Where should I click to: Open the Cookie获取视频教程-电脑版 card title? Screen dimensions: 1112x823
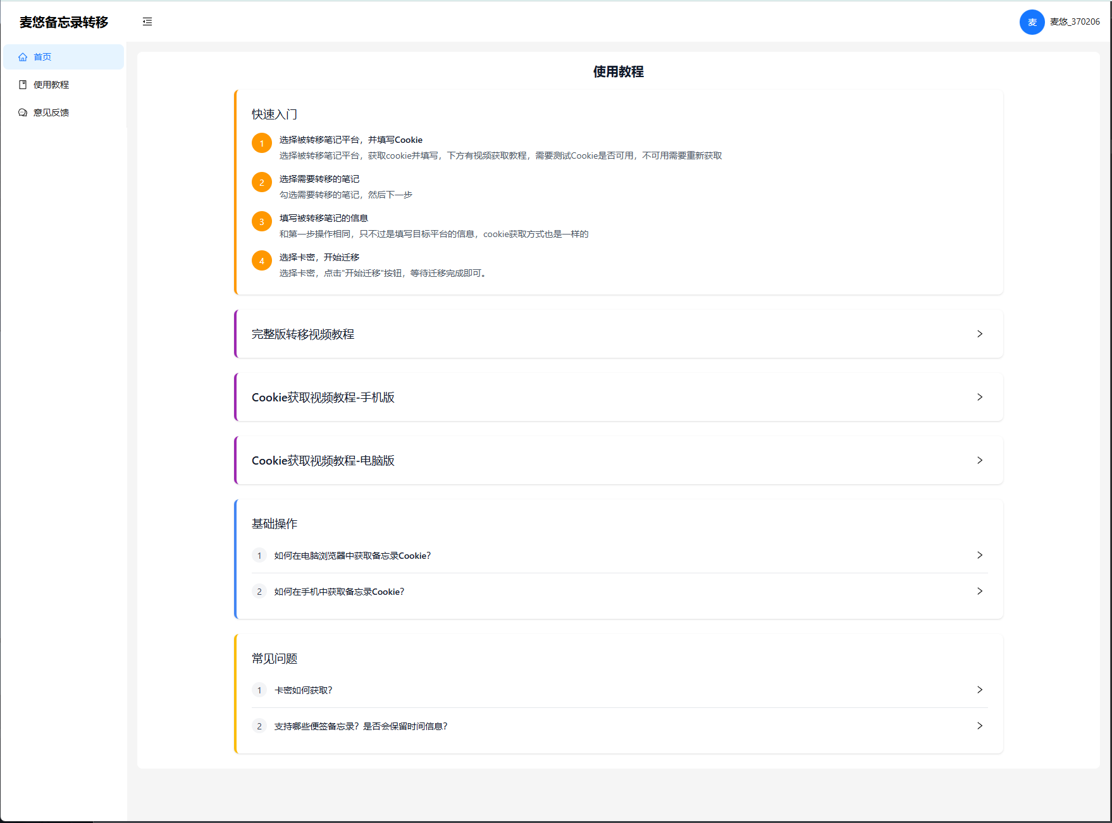pyautogui.click(x=323, y=461)
